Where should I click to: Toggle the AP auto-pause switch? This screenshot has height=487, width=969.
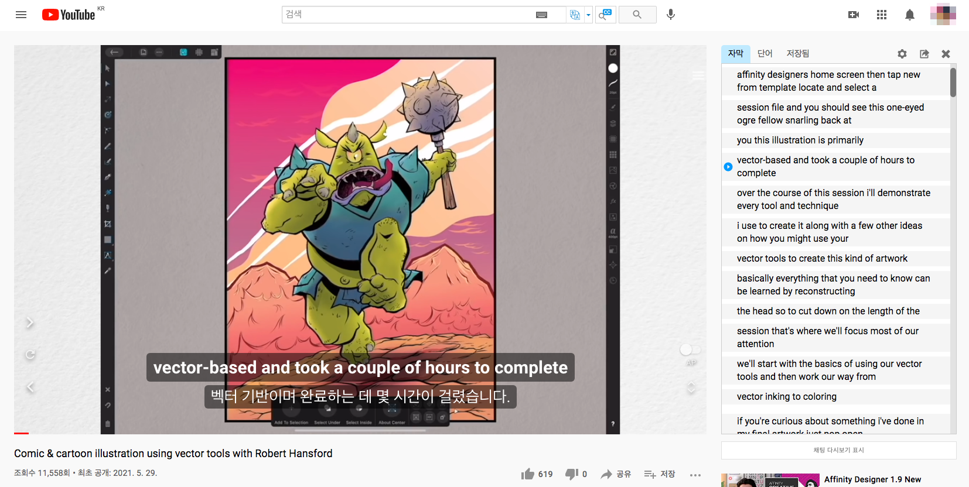(x=690, y=349)
